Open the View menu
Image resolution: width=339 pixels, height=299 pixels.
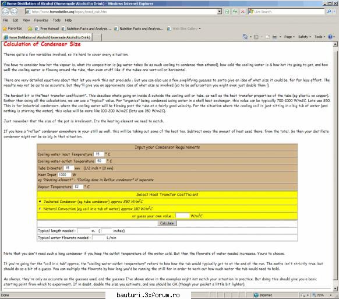(x=26, y=20)
